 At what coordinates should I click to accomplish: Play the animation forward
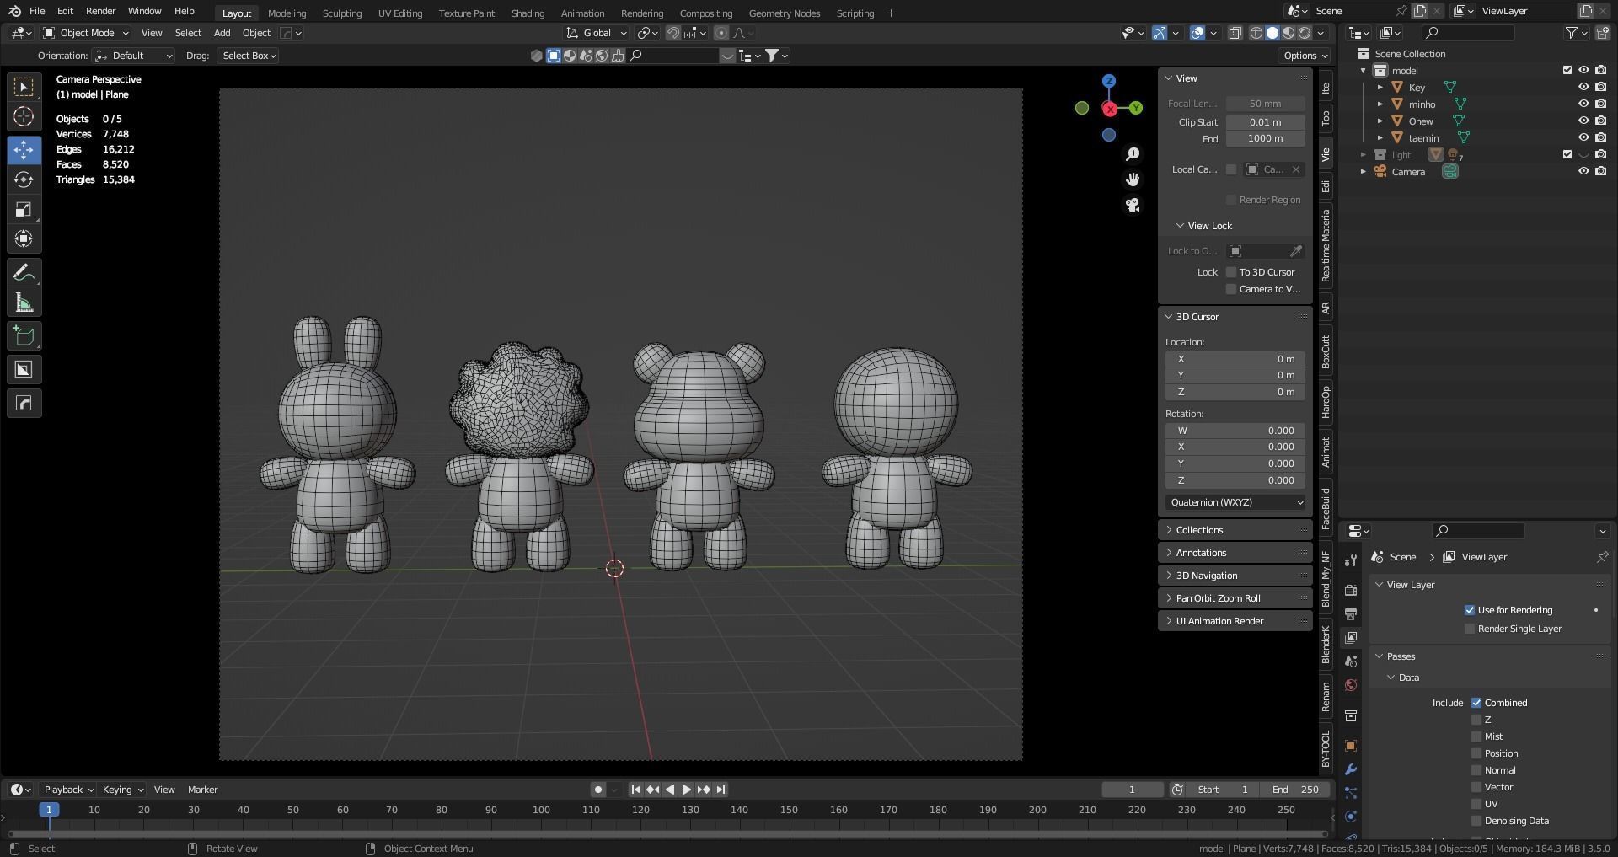coord(686,790)
